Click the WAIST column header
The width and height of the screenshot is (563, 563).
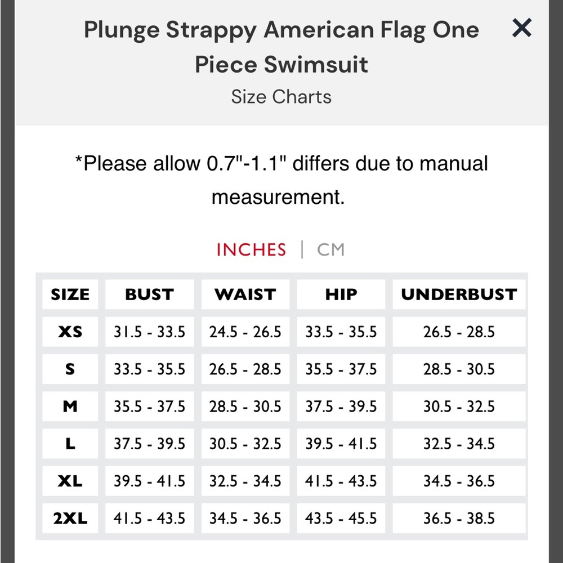tap(245, 294)
